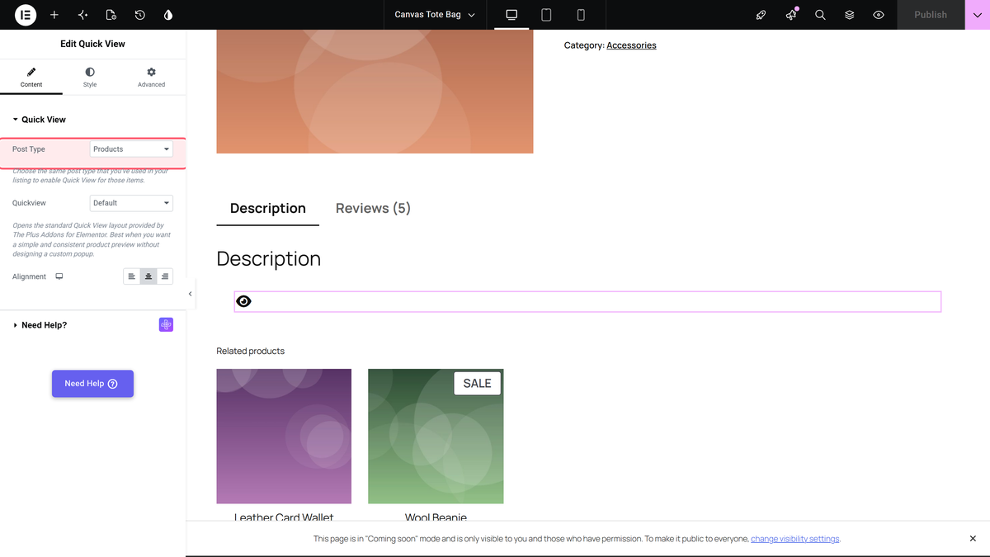Viewport: 990px width, 557px height.
Task: Open the History clock icon
Action: pyautogui.click(x=139, y=15)
